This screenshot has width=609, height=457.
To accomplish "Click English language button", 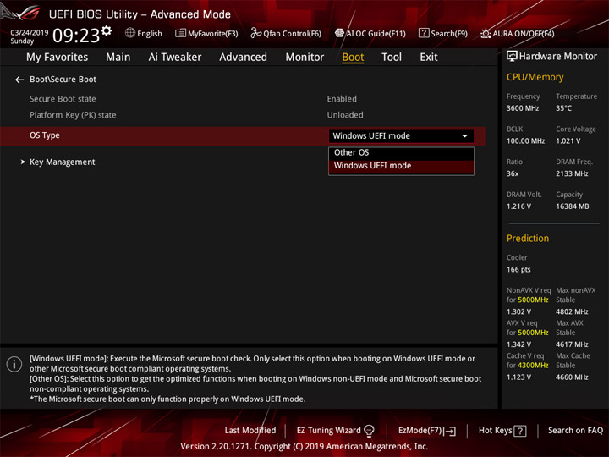I will 150,34.
